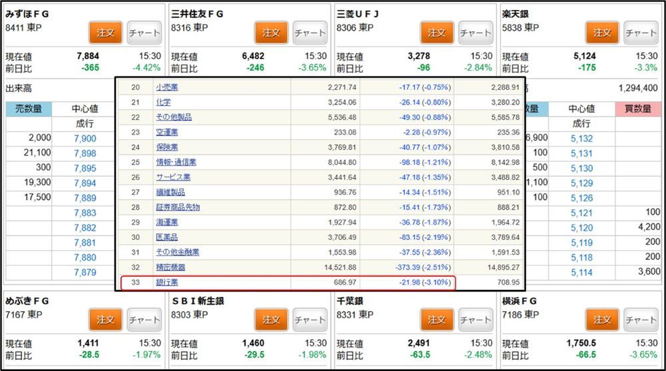Click the 買数量 header in 楽天銀 board
This screenshot has height=371, width=666.
(x=638, y=109)
